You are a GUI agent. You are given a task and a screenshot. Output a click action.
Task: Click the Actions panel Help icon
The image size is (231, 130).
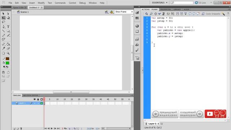click(228, 14)
